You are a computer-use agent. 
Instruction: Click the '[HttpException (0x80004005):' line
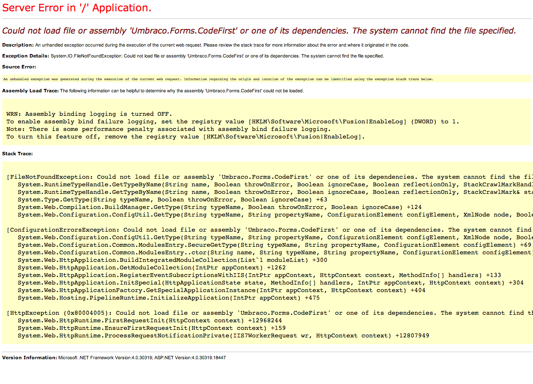point(269,313)
